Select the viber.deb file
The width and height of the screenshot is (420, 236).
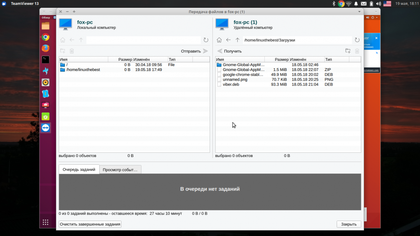[231, 84]
